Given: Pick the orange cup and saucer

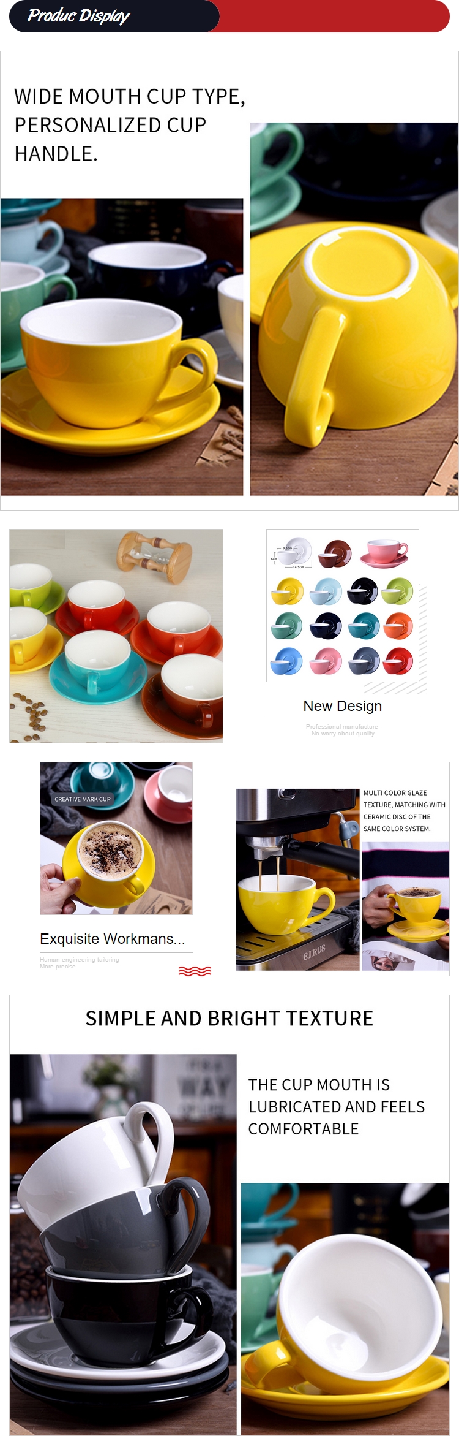Looking at the screenshot, I should click(x=397, y=626).
